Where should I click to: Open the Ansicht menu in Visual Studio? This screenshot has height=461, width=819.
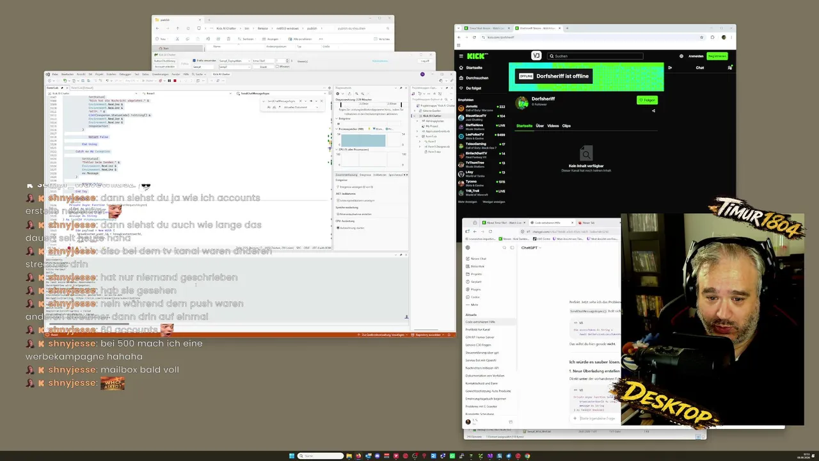pos(81,74)
